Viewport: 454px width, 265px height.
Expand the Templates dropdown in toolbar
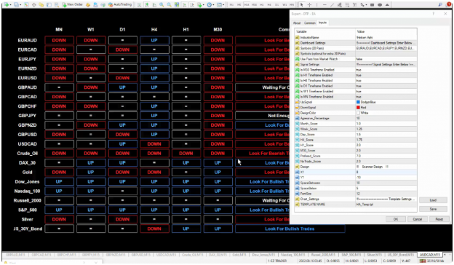tap(224, 5)
